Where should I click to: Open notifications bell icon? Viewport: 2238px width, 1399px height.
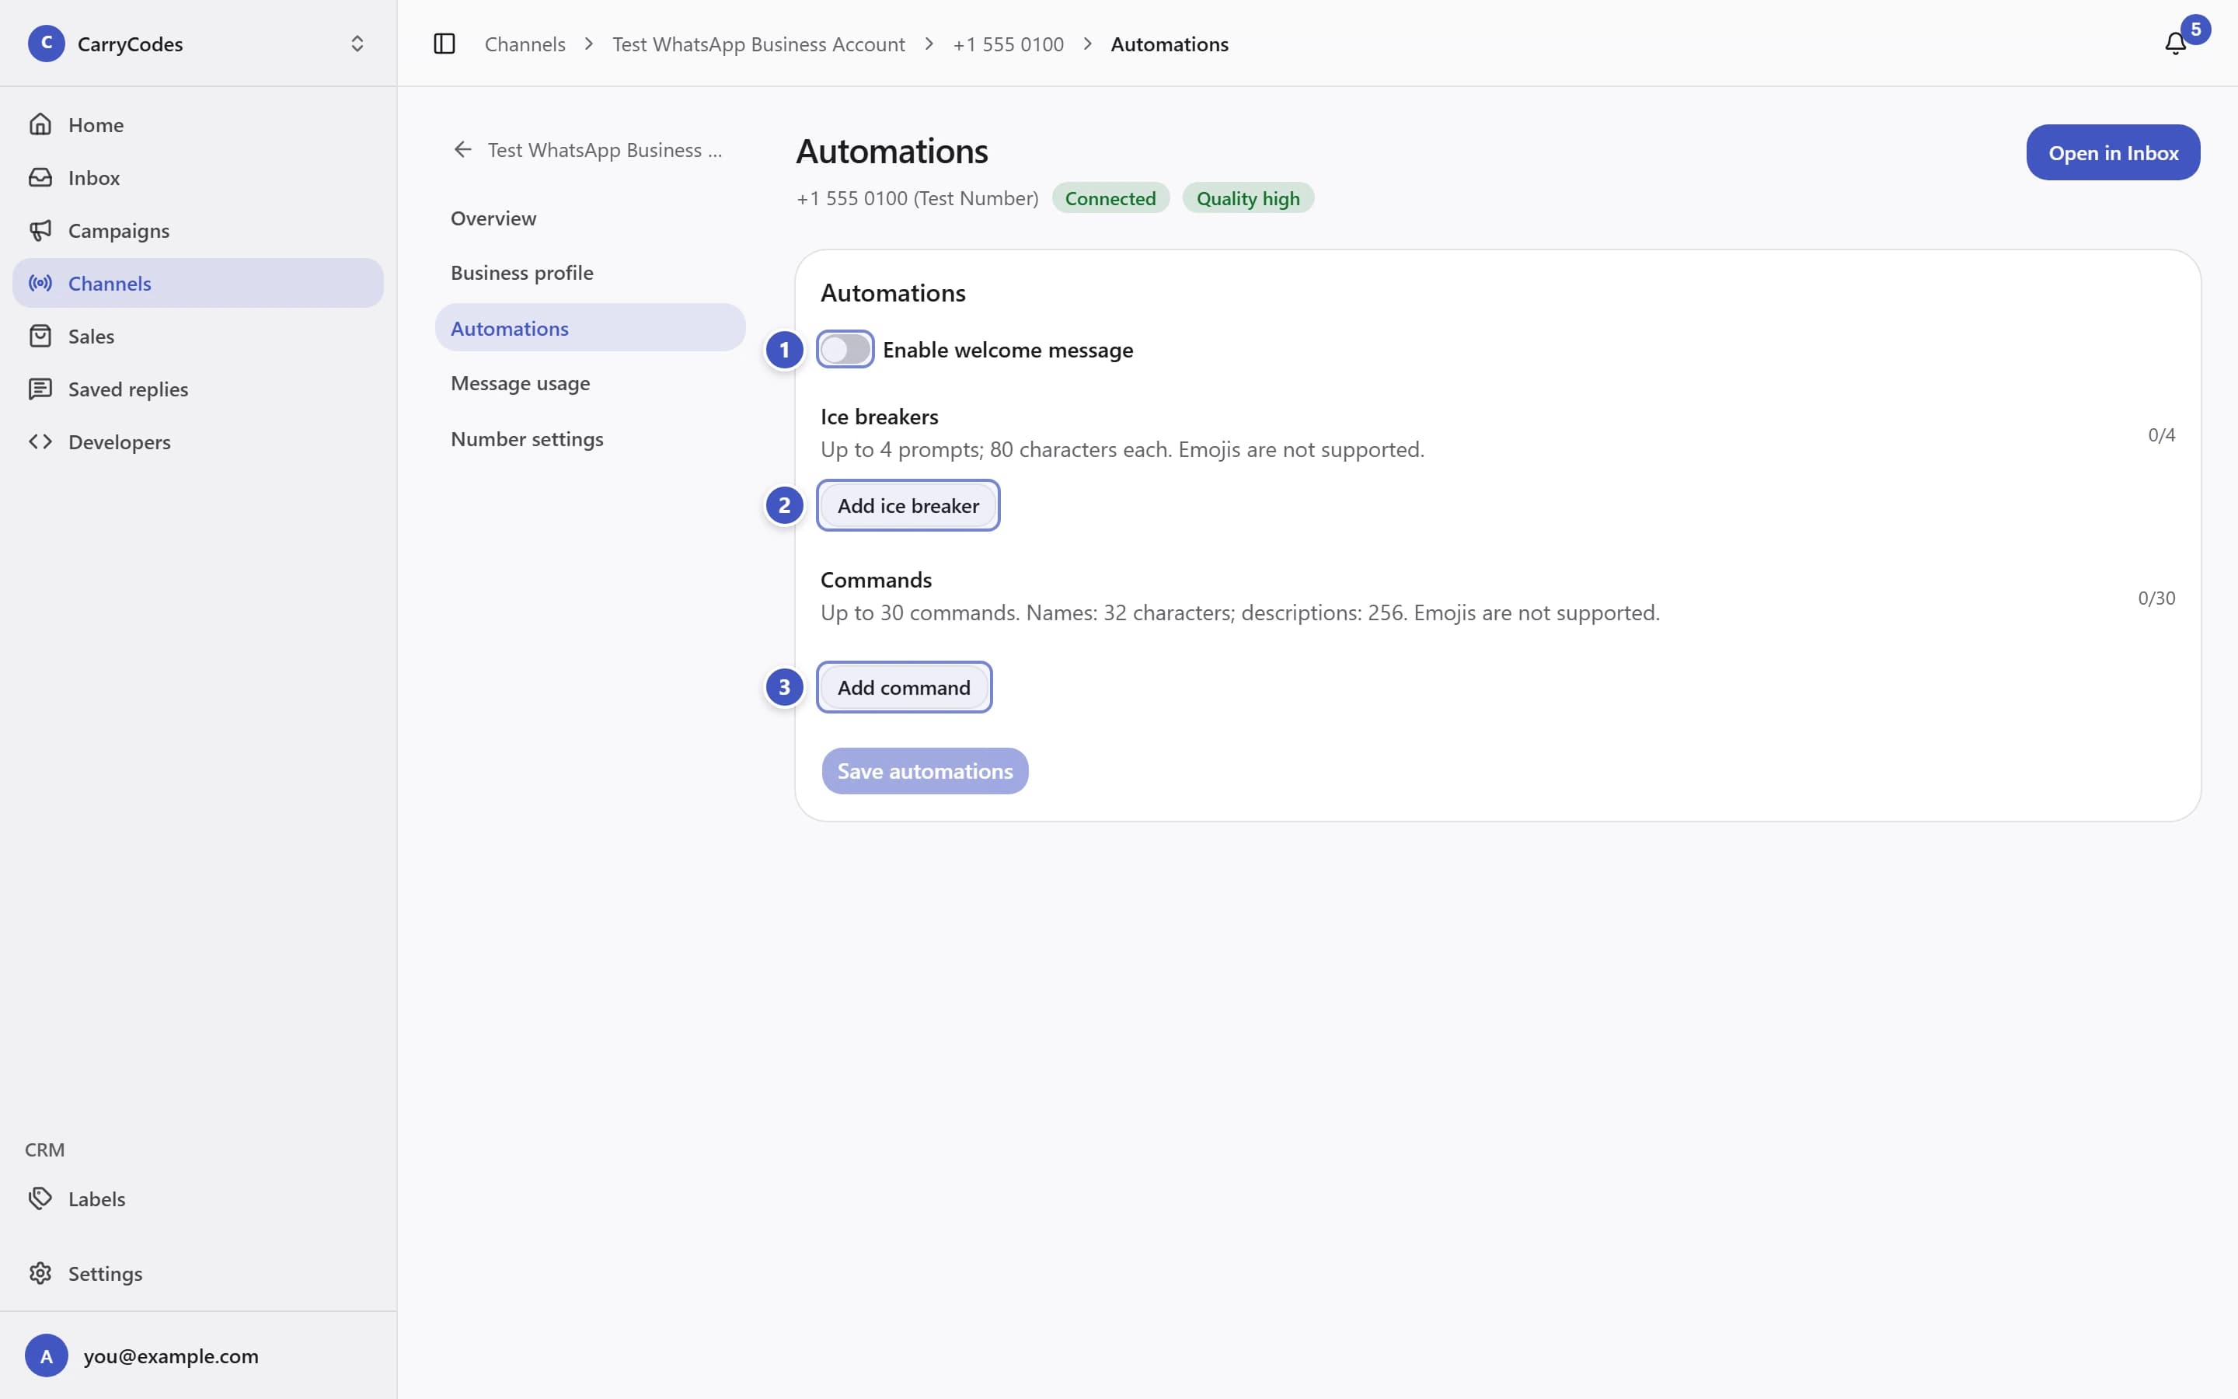tap(2175, 44)
